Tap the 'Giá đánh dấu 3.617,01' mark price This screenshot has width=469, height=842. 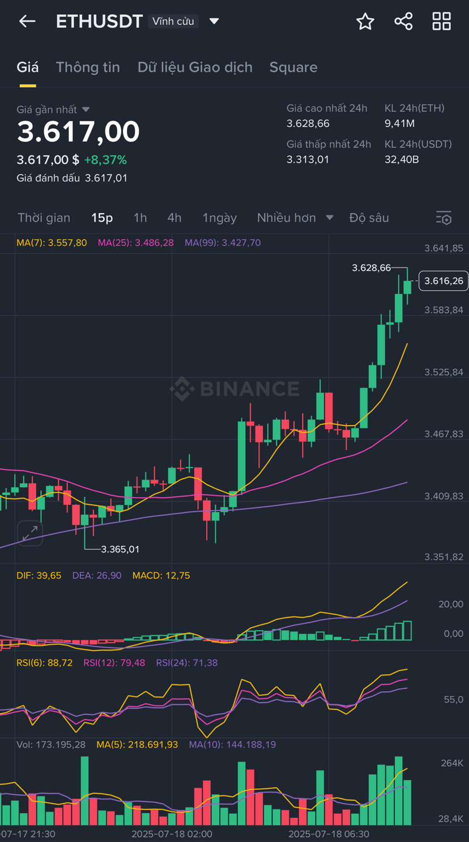click(x=72, y=178)
